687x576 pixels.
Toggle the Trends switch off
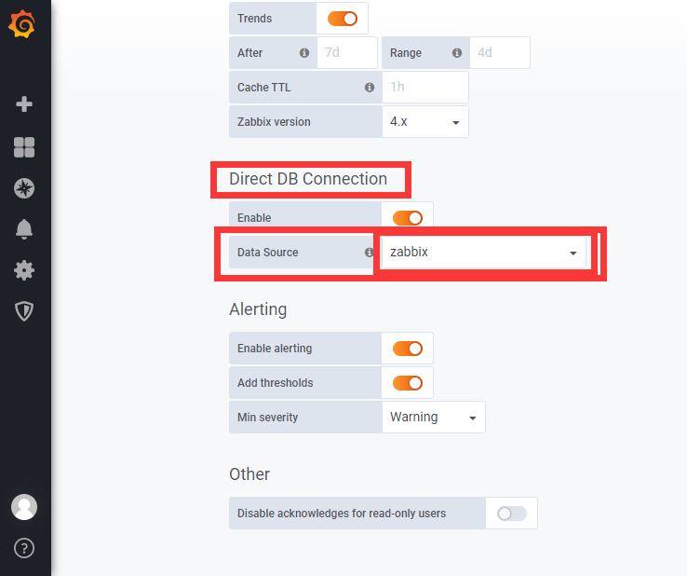click(343, 19)
